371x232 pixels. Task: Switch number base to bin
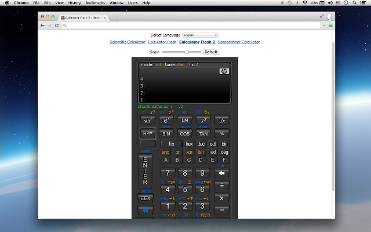(224, 144)
